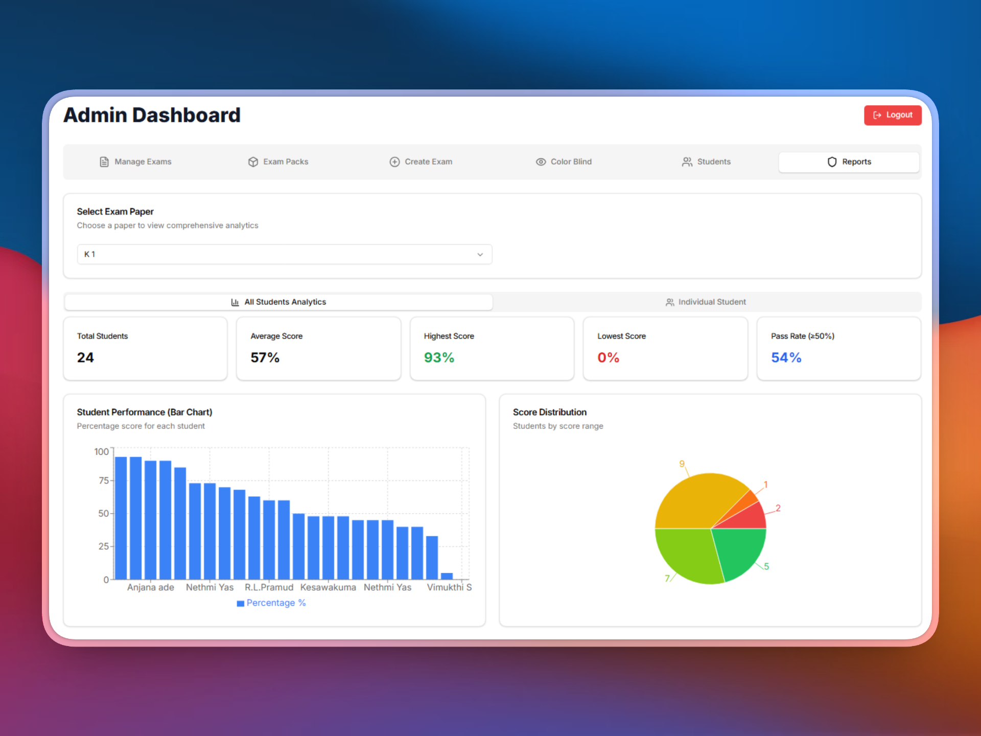Click the user icon beside Individual Student
The width and height of the screenshot is (981, 736).
670,302
